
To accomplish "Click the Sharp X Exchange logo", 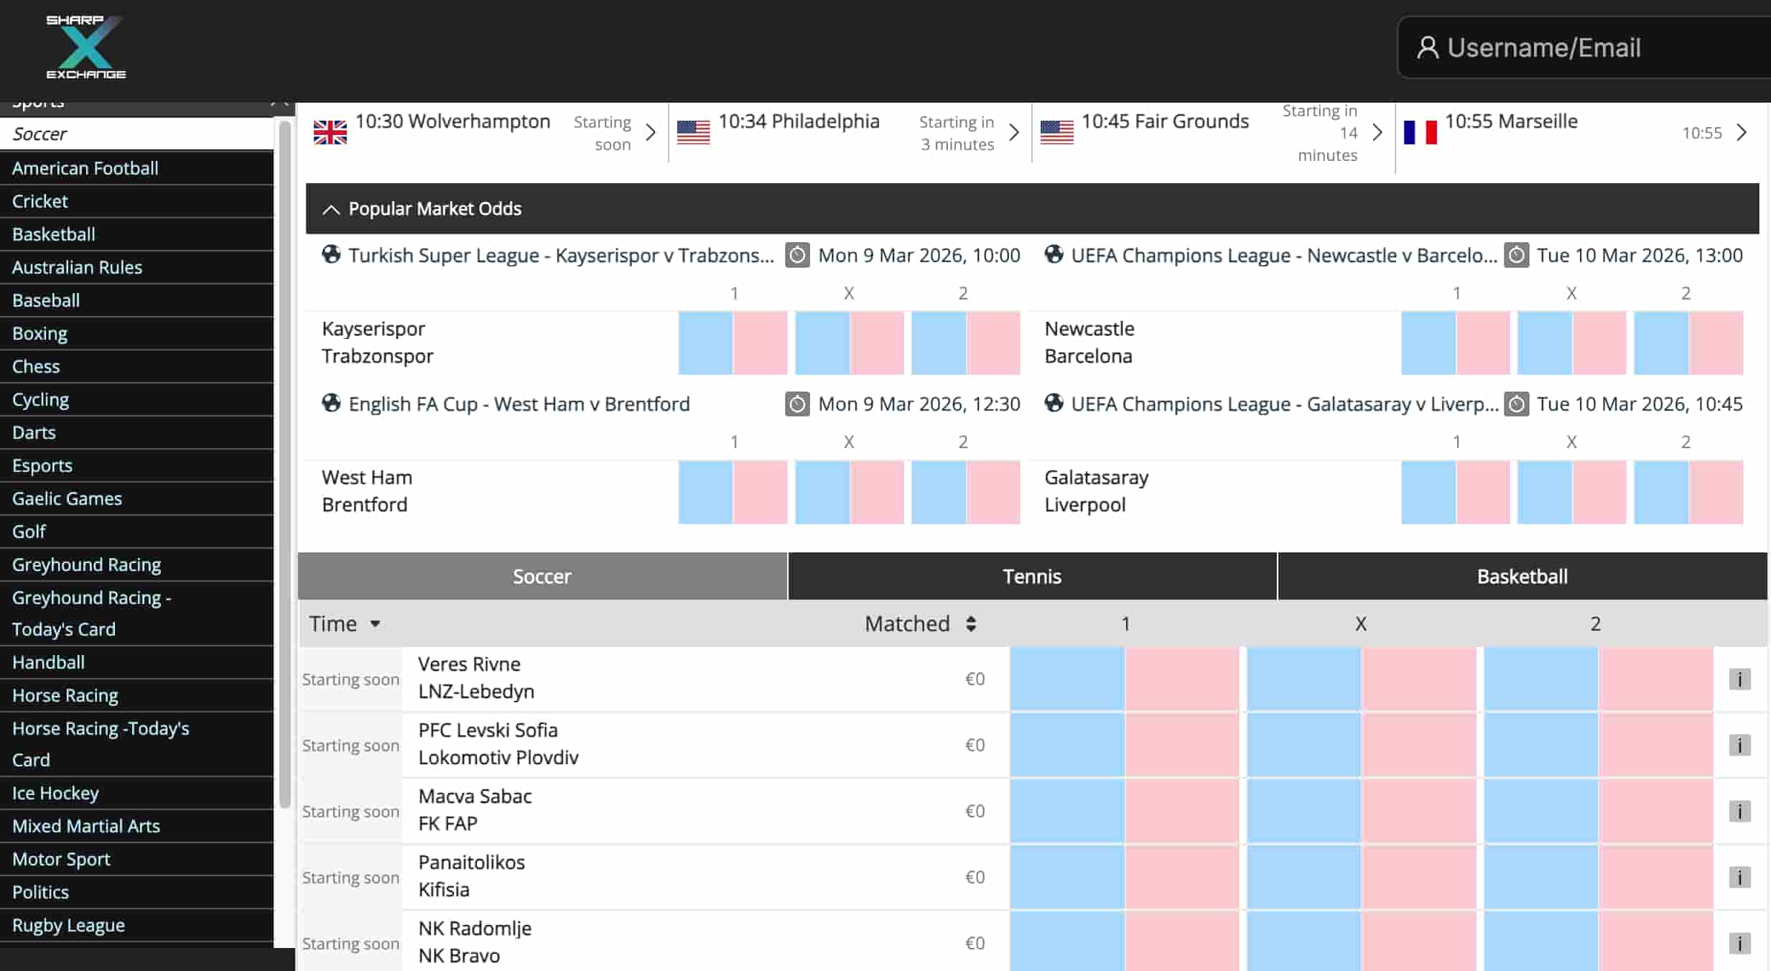I will click(85, 47).
